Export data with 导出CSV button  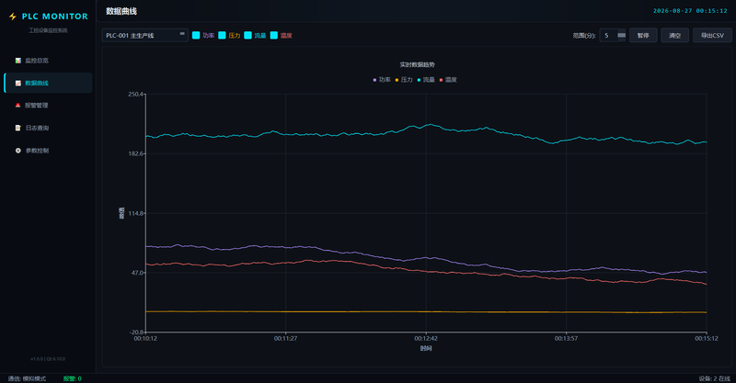tap(712, 35)
